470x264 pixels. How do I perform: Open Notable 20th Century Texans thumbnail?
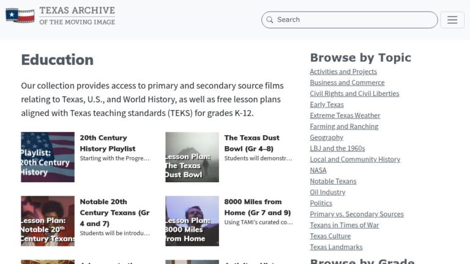click(x=48, y=221)
